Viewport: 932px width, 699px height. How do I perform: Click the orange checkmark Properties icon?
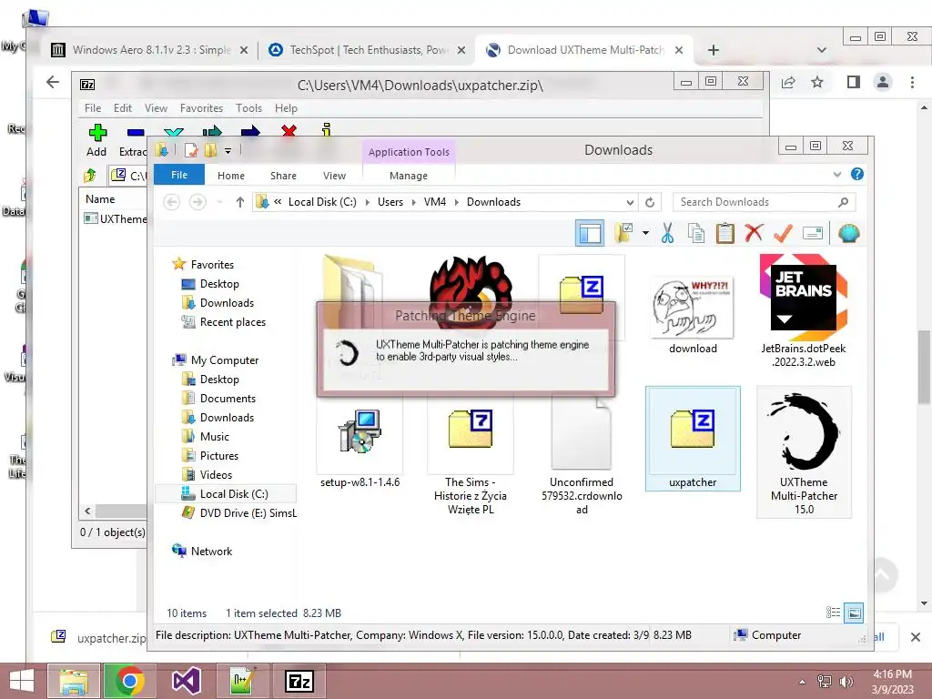coord(783,233)
